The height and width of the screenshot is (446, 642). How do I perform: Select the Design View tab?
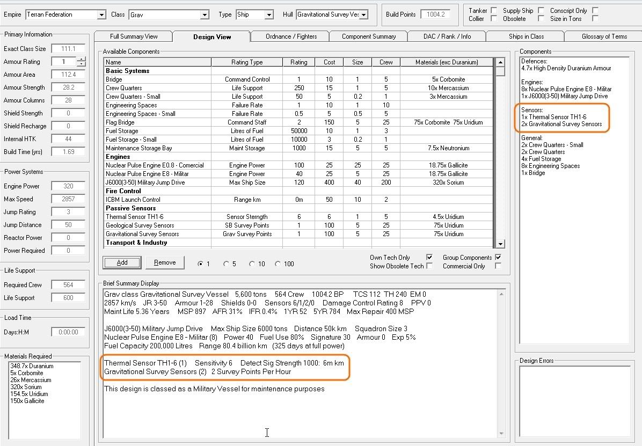pyautogui.click(x=212, y=36)
